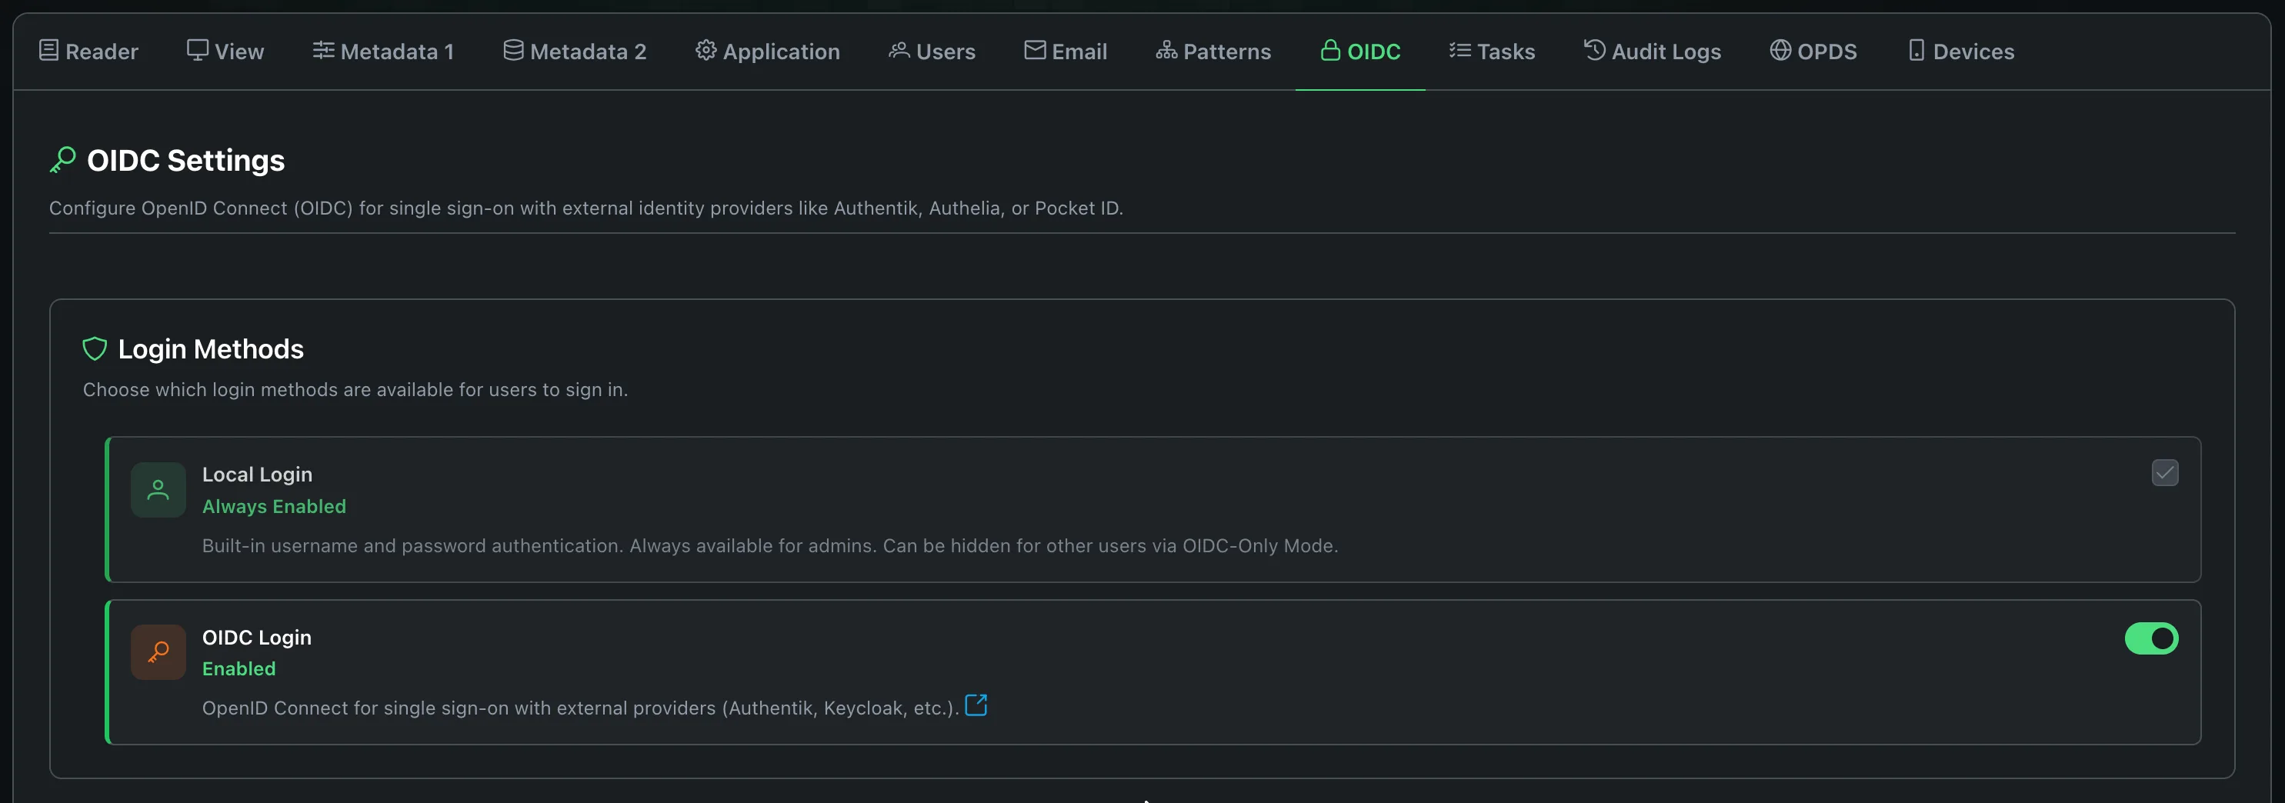Select the Users tab
2285x803 pixels.
point(932,52)
